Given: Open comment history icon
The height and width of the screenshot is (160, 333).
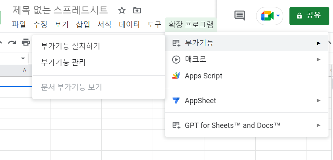Looking at the screenshot, I should (239, 15).
